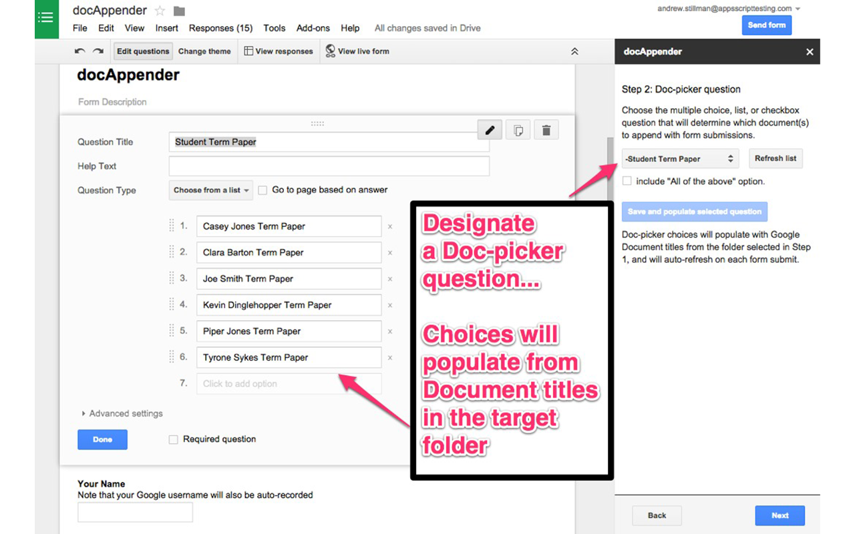Click the Tyrone Sykes Term Paper option field
Viewport: 855px width, 534px height.
click(x=289, y=358)
